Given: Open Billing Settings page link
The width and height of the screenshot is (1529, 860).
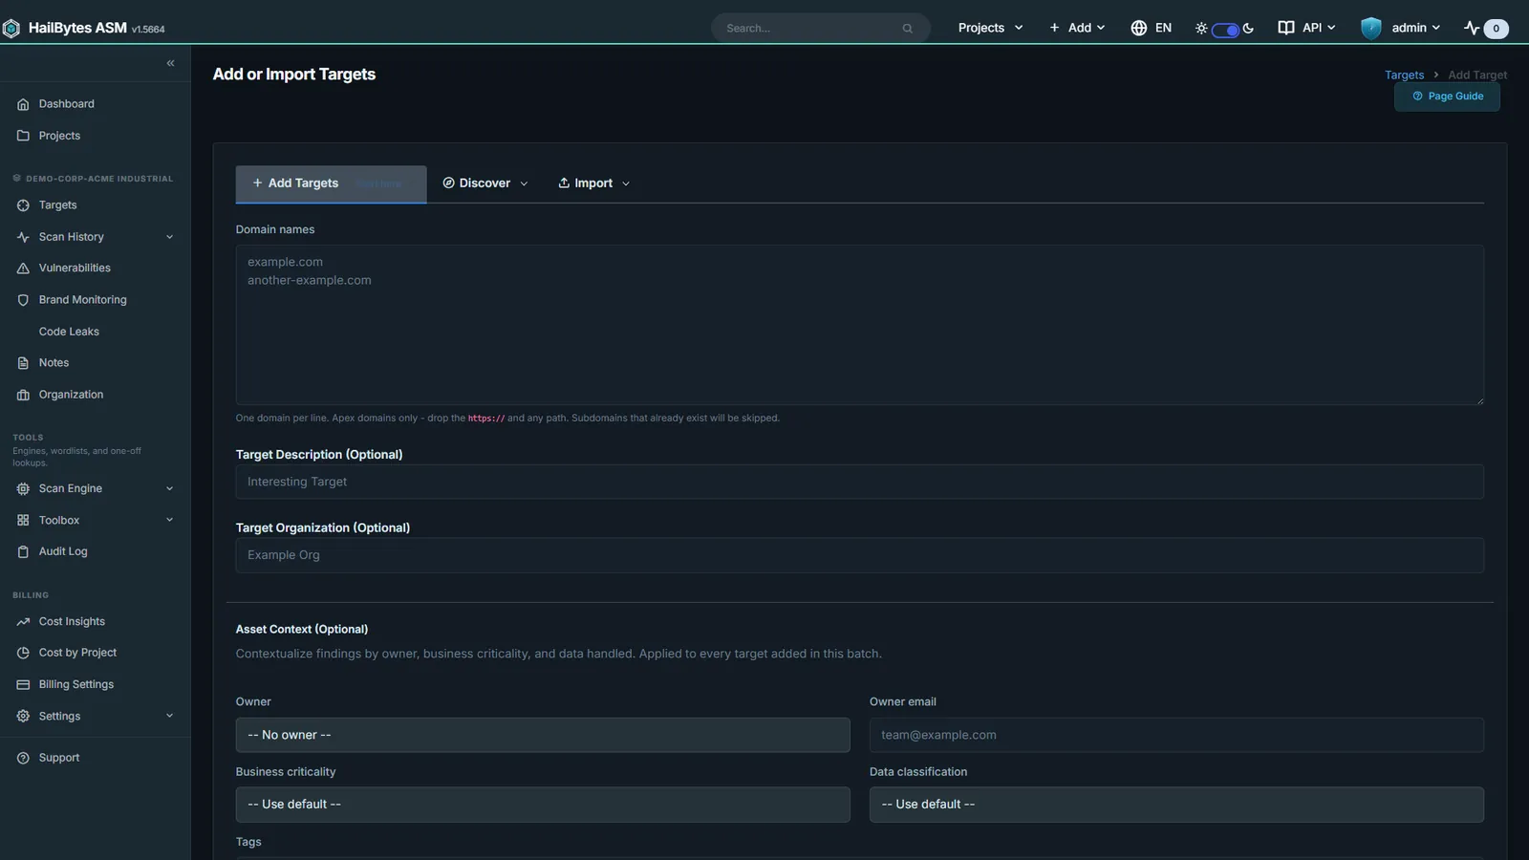Looking at the screenshot, I should [x=75, y=684].
